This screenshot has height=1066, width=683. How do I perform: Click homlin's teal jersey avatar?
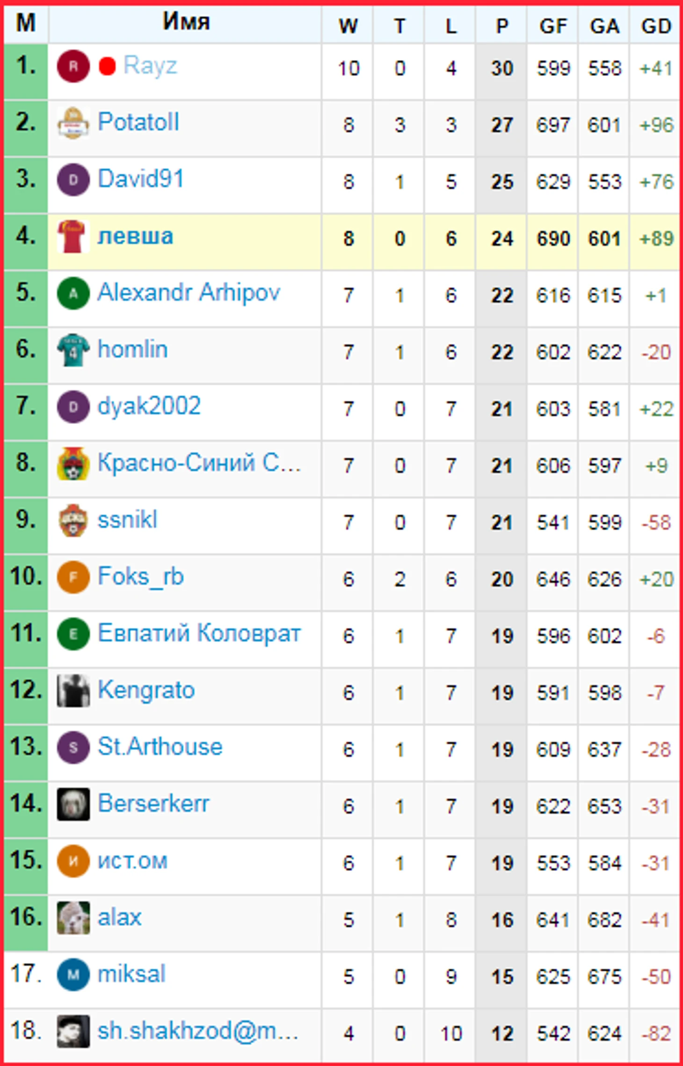pyautogui.click(x=73, y=350)
